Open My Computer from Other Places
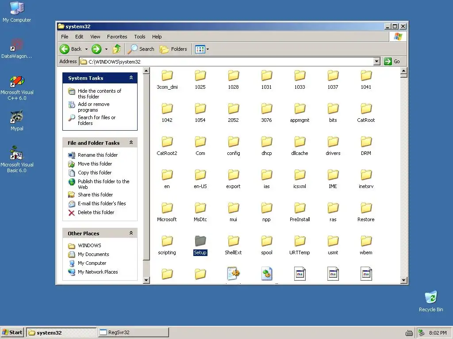Screen dimensions: 453x339 point(92,263)
